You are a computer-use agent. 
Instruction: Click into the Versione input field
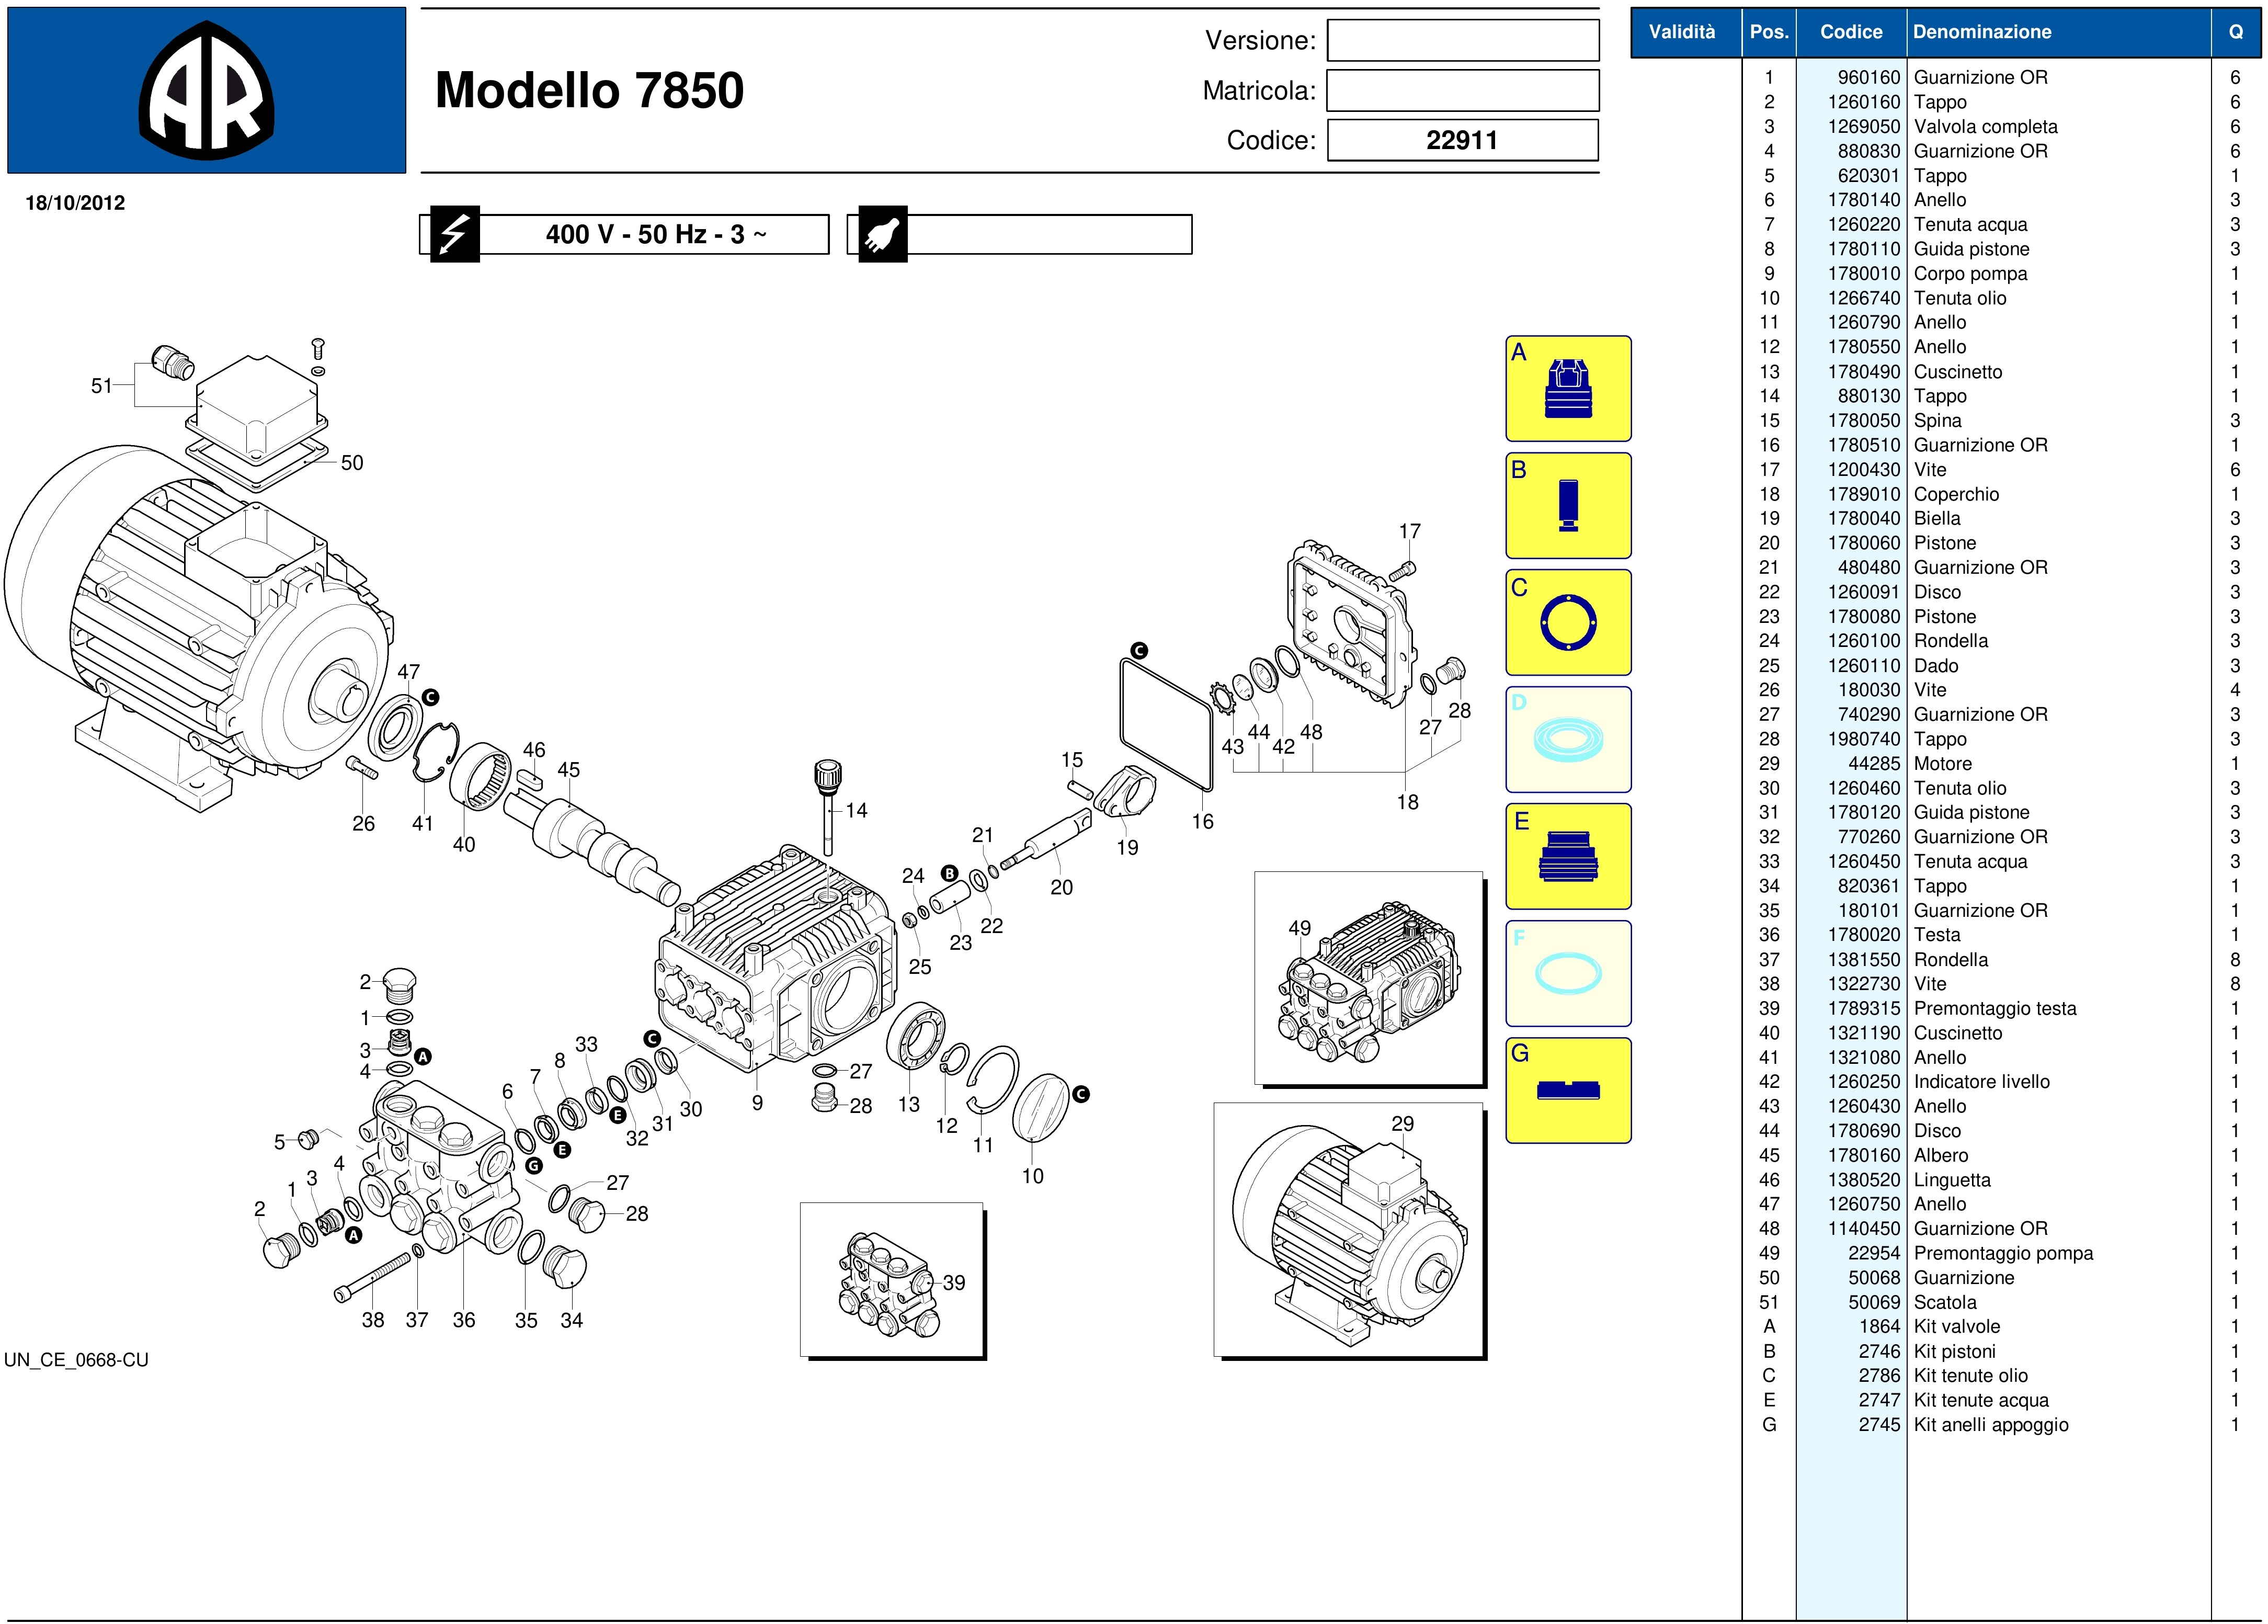tap(1462, 41)
